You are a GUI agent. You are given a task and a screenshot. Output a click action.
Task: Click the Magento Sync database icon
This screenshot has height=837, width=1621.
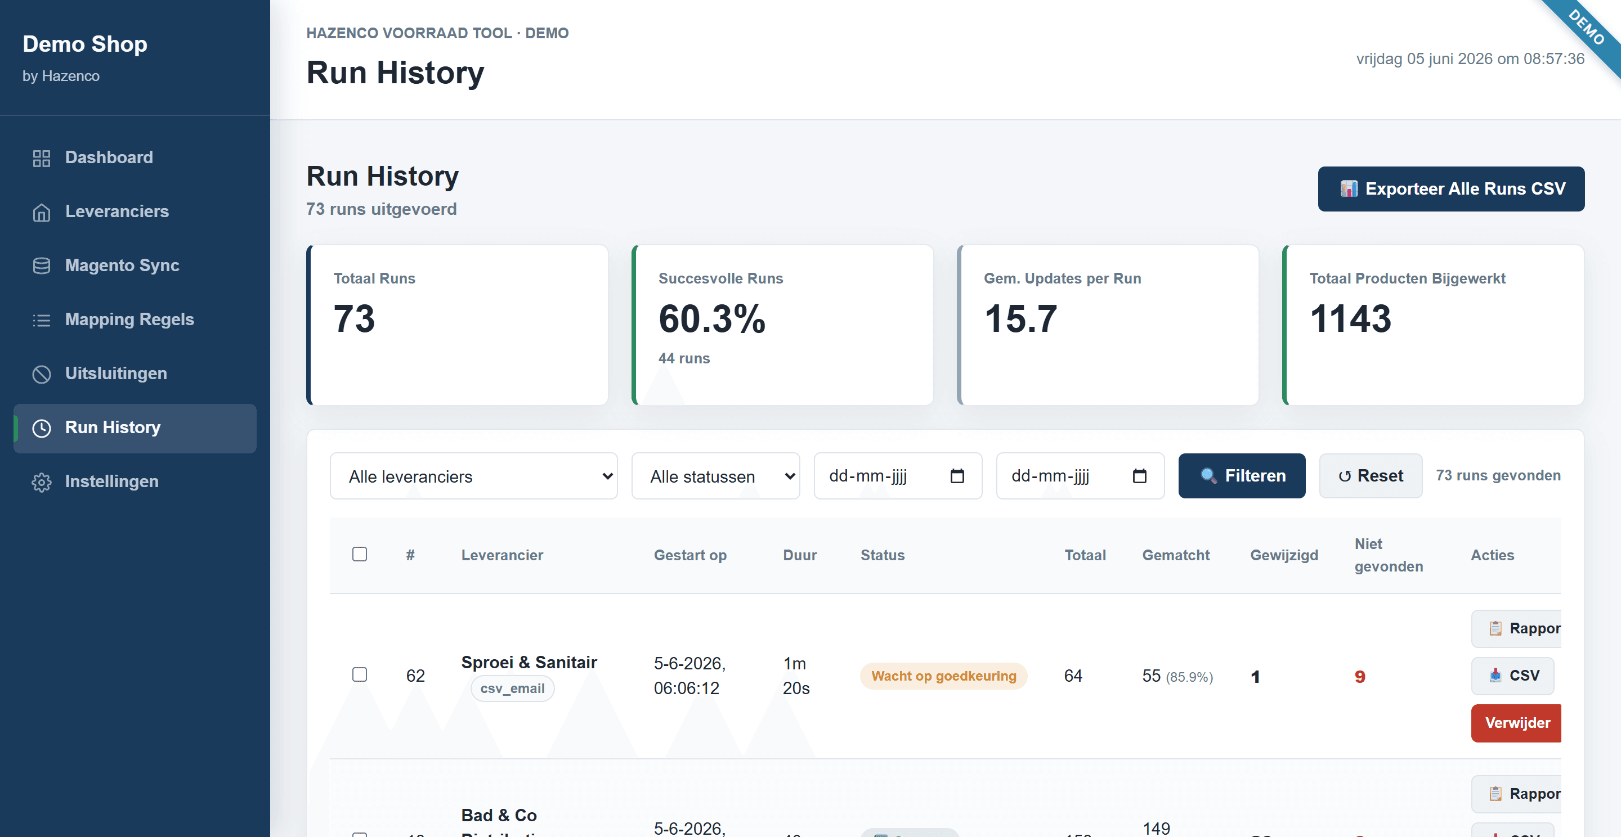[x=42, y=266]
